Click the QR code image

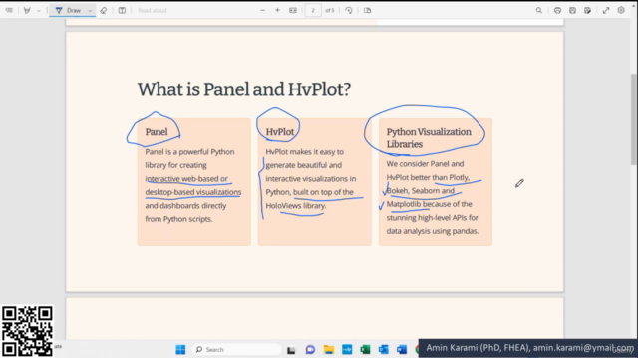27,331
